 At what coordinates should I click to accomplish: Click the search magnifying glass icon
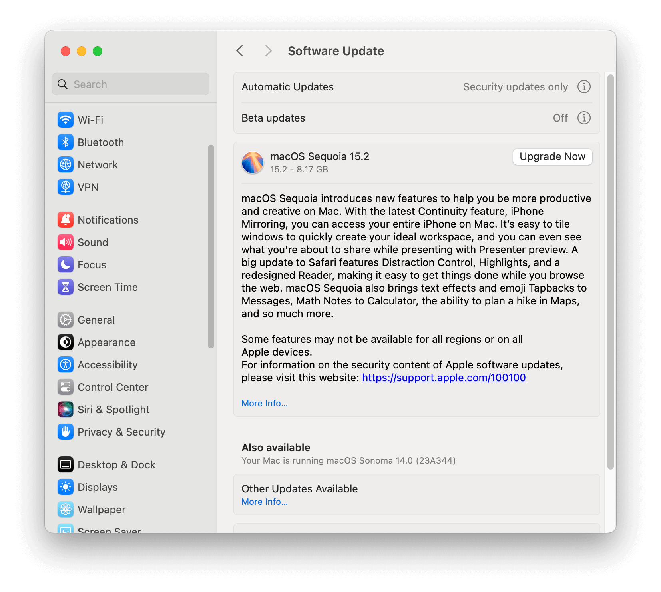[63, 84]
